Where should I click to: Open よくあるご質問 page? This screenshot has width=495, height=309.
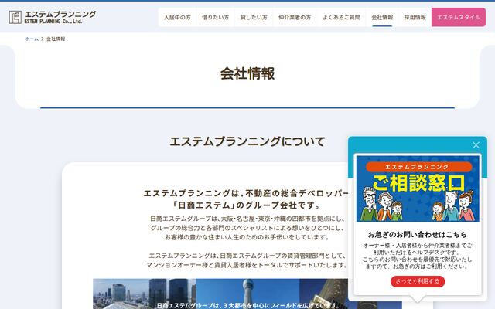341,17
